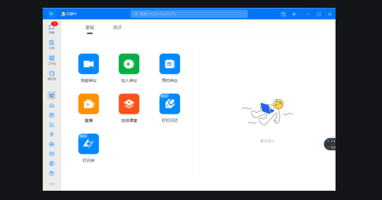This screenshot has height=200, width=382.
Task: Select the highlighted phone meeting sidebar icon
Action: coord(52,96)
